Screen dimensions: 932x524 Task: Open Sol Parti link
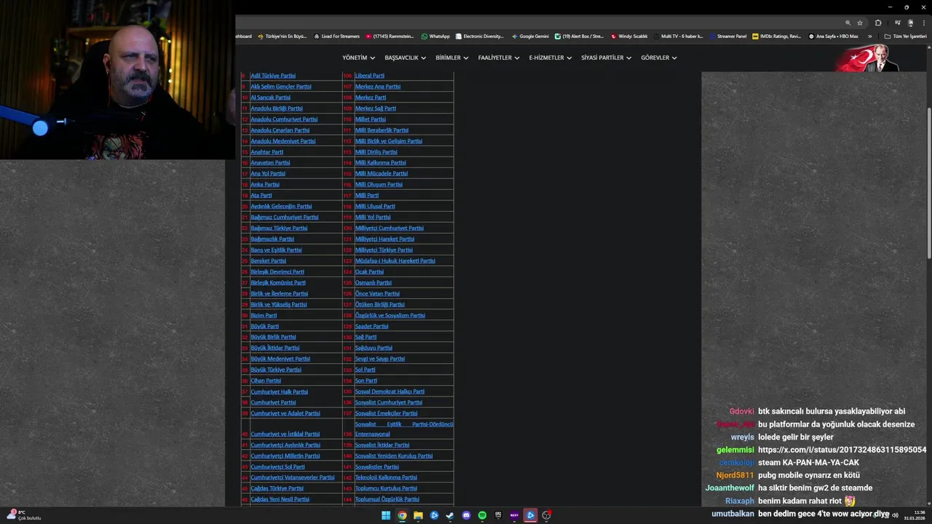click(365, 370)
